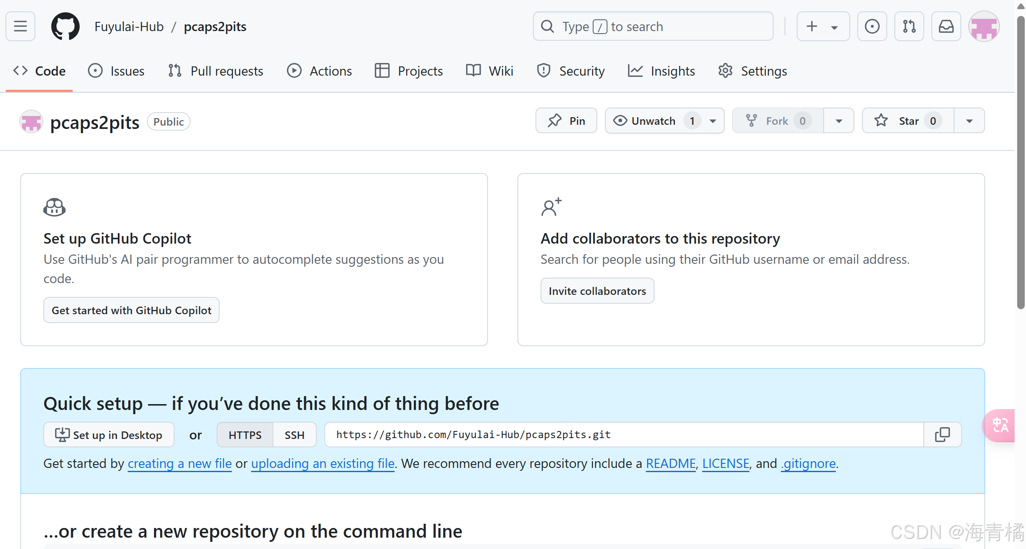1026x549 pixels.
Task: Click the magnifier search icon
Action: tap(547, 26)
